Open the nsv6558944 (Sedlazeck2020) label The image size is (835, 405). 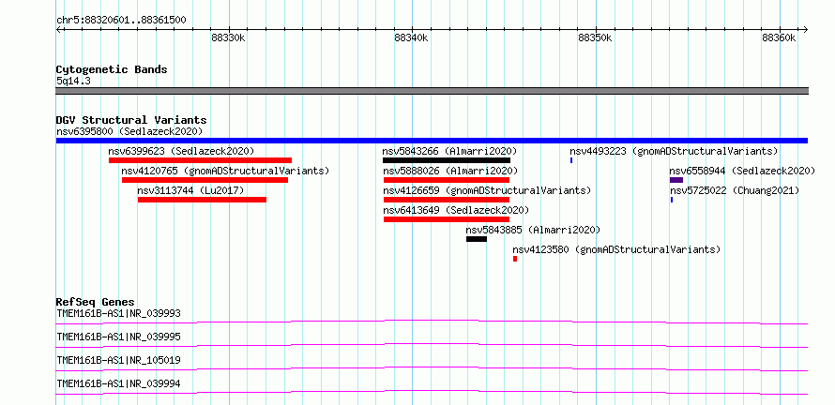742,171
